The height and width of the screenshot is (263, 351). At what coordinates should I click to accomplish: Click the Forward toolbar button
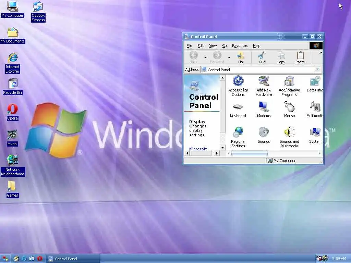217,58
